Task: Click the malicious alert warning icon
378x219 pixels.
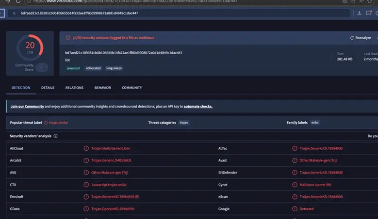Action: pyautogui.click(x=68, y=38)
